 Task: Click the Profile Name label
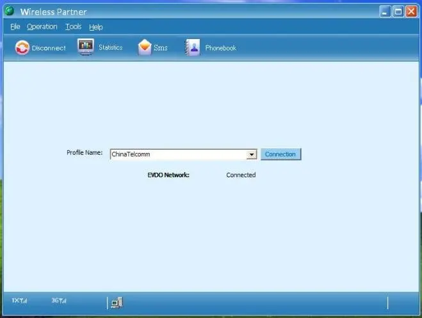(x=85, y=153)
